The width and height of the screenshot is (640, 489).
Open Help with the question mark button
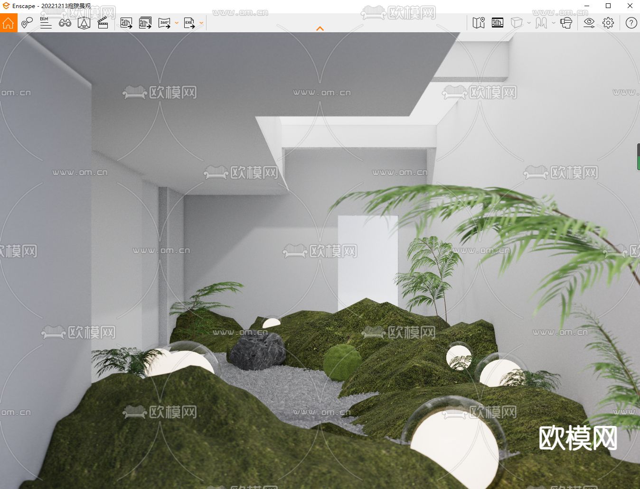coord(631,22)
